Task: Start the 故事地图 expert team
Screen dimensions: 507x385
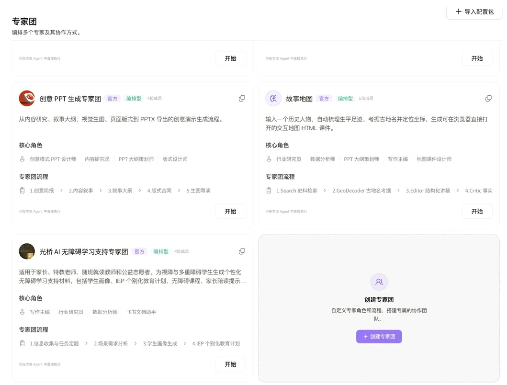Action: tap(477, 211)
